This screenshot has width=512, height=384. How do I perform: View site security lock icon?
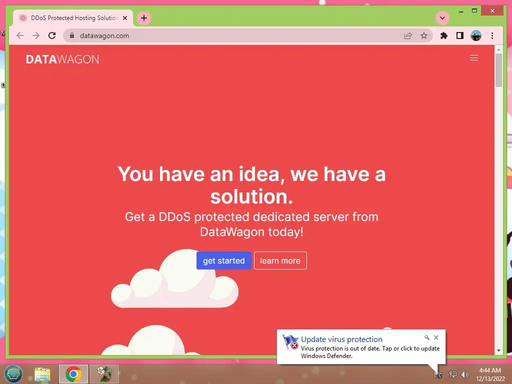click(x=72, y=35)
